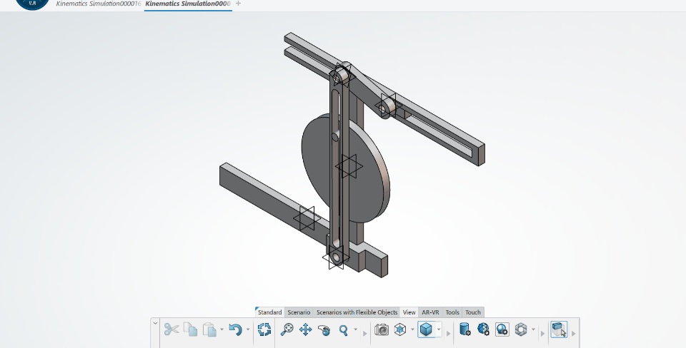The height and width of the screenshot is (348, 686).
Task: Select the Zoom magnifier tool
Action: pos(344,329)
